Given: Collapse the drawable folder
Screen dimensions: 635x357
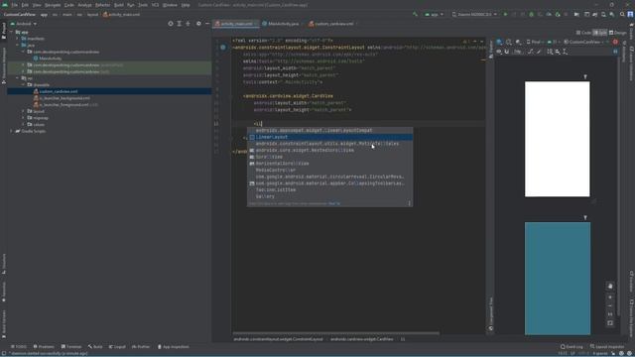Looking at the screenshot, I should tap(24, 85).
